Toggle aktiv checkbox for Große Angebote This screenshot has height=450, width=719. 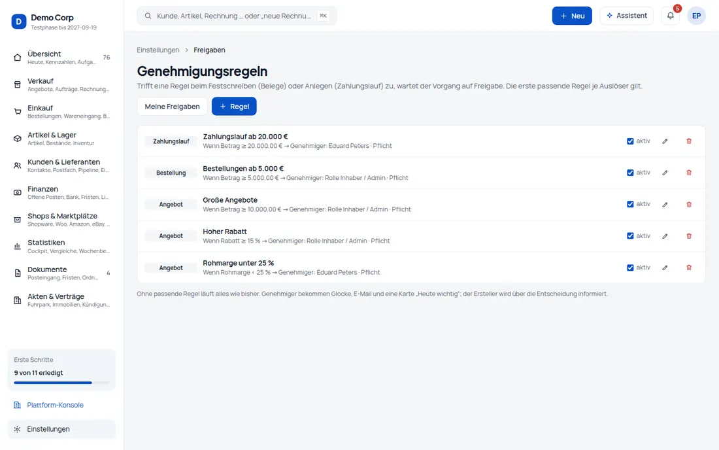tap(630, 205)
